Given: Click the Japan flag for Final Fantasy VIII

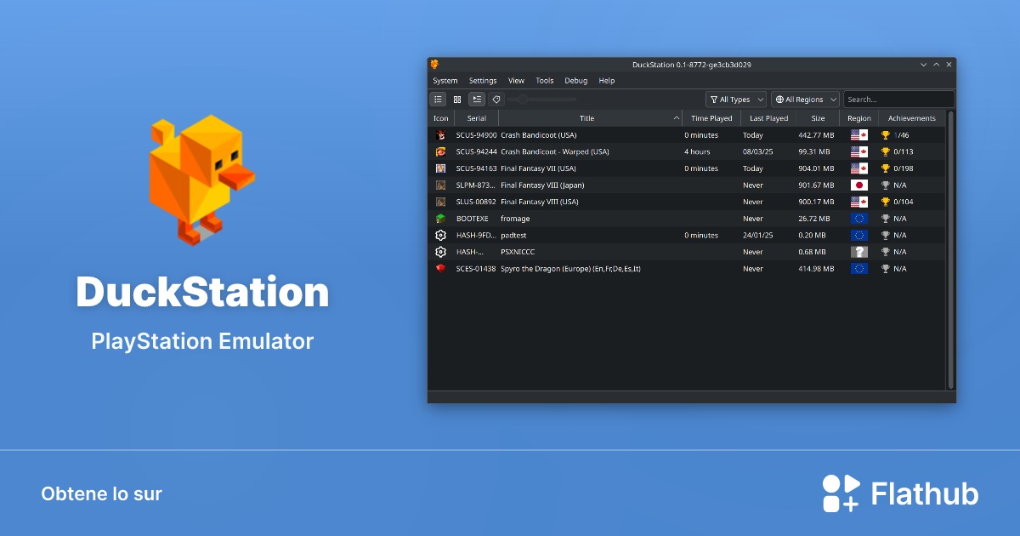Looking at the screenshot, I should click(858, 185).
